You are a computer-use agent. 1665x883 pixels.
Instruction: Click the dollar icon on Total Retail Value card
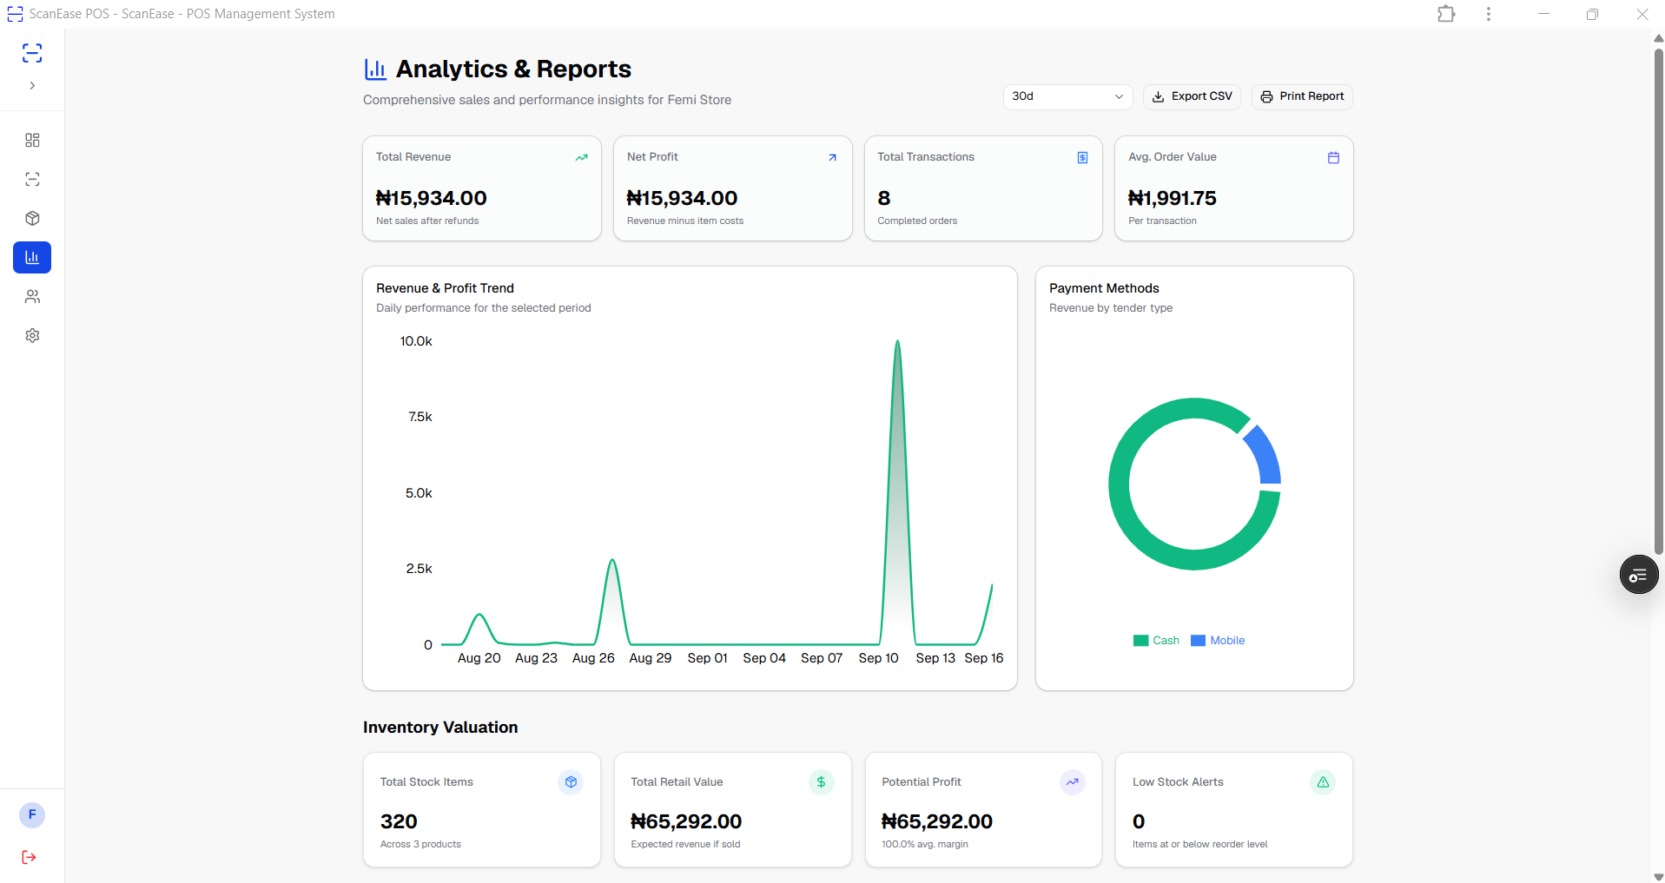[821, 782]
